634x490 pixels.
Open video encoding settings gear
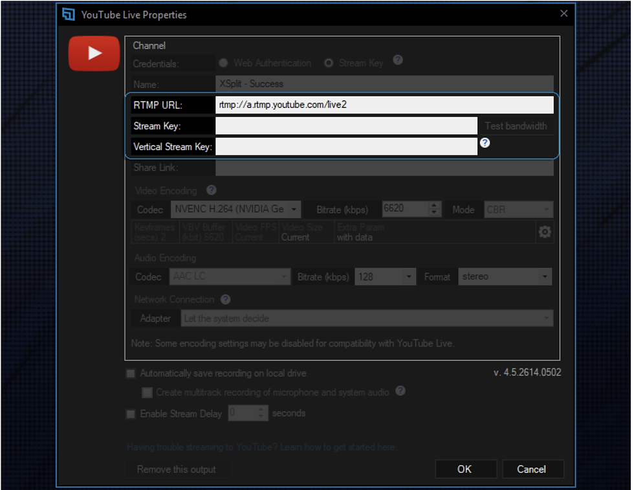tap(545, 232)
